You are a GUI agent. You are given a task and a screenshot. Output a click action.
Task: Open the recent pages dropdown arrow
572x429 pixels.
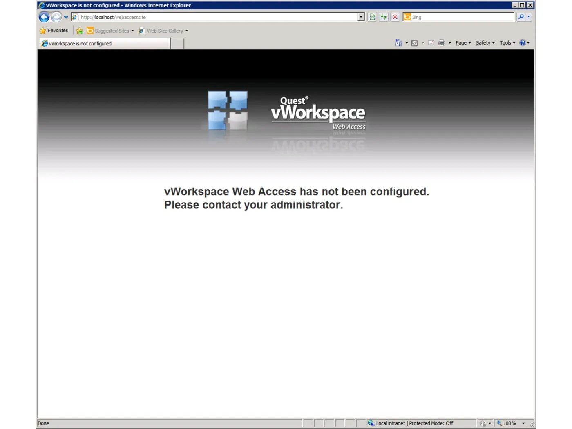pos(66,17)
